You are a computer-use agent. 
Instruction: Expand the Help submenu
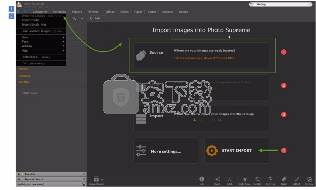[x=41, y=51]
